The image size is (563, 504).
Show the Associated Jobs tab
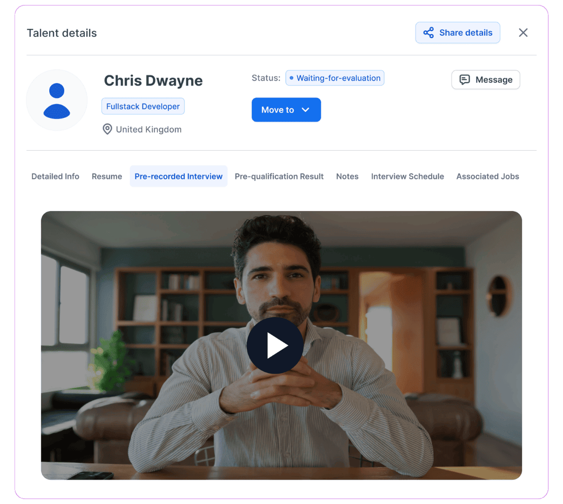point(487,177)
